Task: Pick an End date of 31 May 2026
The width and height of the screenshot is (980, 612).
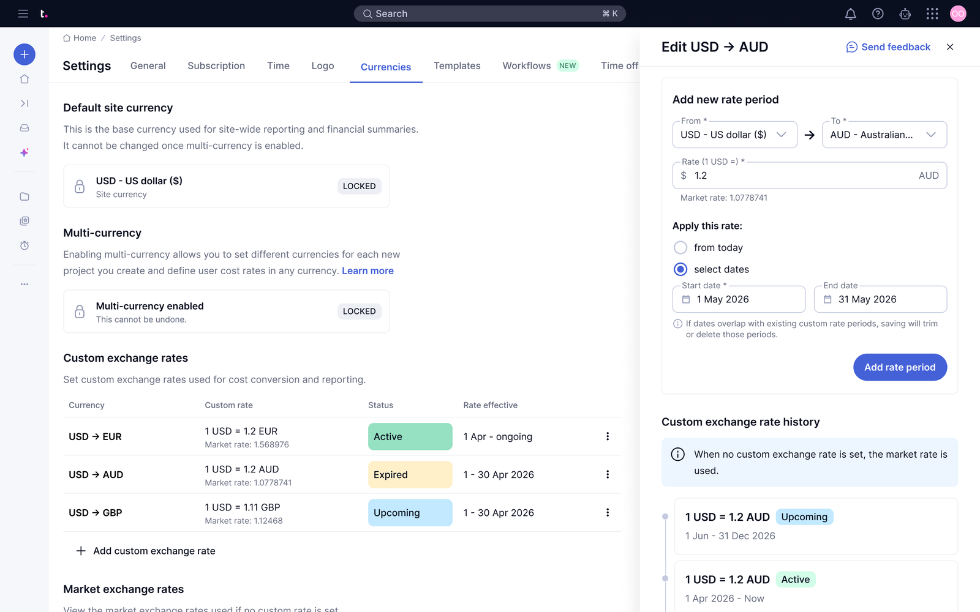Action: (x=880, y=299)
